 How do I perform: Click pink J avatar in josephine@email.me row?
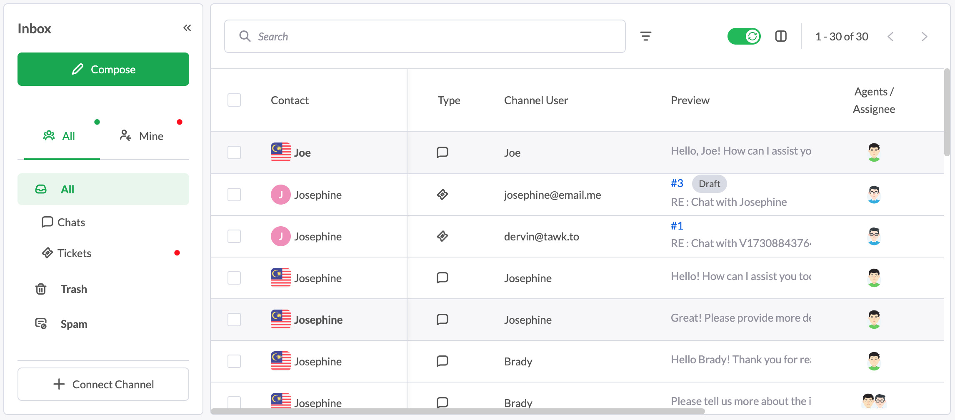coord(281,195)
